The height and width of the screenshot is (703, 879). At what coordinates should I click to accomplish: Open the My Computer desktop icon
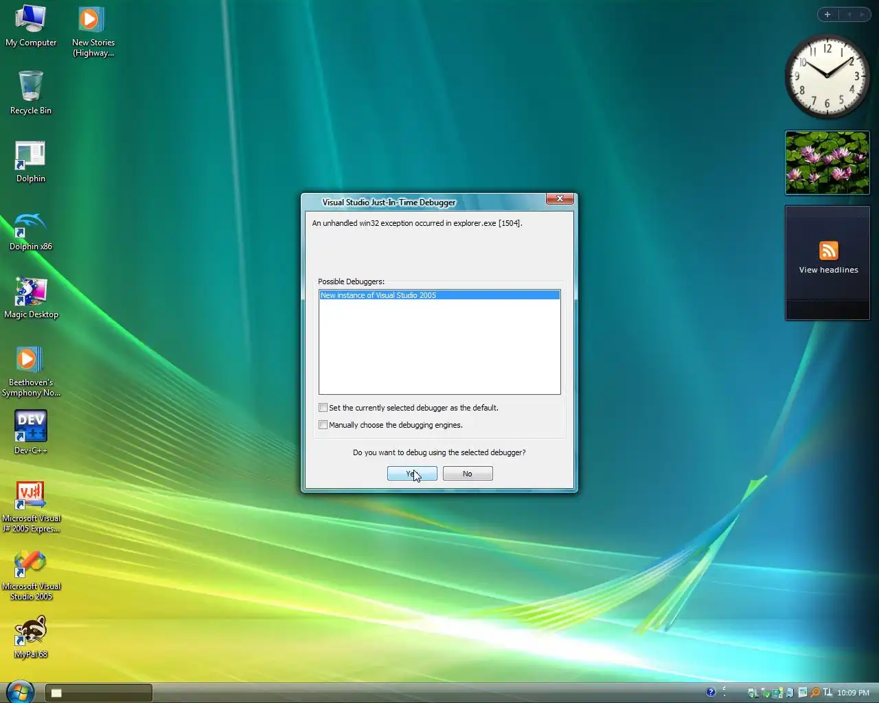pos(30,26)
